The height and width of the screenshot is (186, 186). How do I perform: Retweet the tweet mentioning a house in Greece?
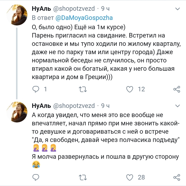(x=83, y=89)
